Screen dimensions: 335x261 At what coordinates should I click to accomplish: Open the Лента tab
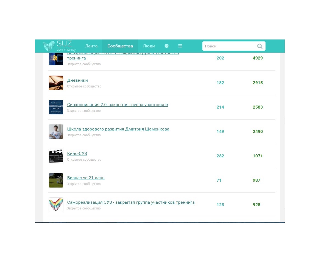tap(91, 46)
